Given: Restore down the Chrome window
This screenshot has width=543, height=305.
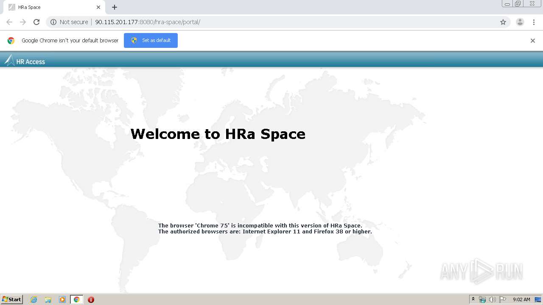Looking at the screenshot, I should click(518, 4).
